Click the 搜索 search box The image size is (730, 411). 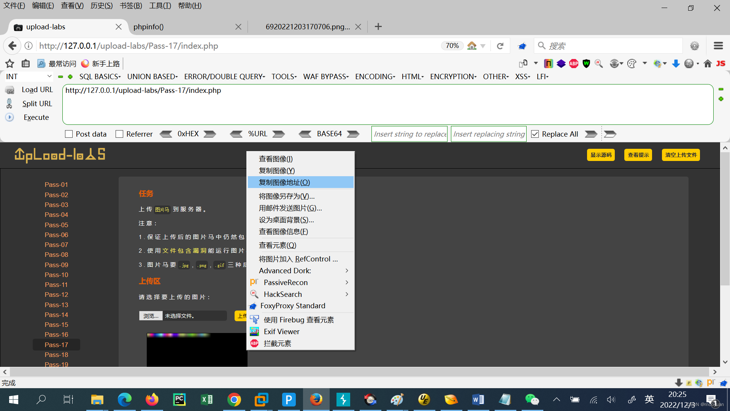(x=608, y=46)
